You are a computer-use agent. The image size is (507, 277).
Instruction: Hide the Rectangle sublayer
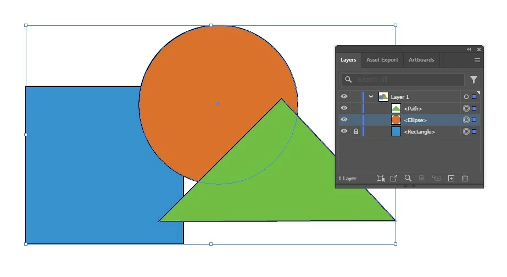pyautogui.click(x=344, y=131)
